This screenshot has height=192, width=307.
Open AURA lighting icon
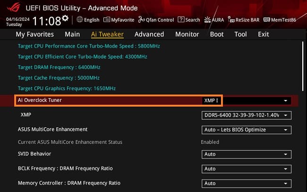click(x=207, y=20)
